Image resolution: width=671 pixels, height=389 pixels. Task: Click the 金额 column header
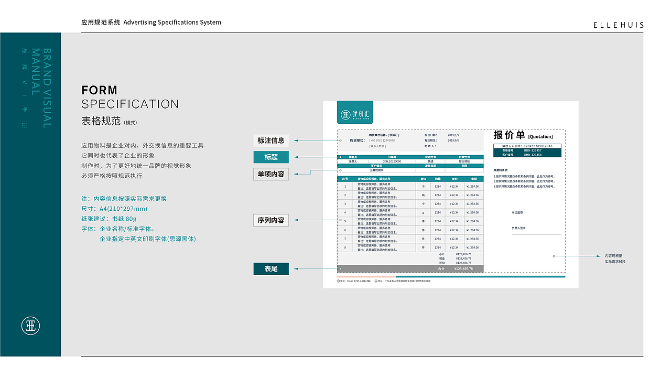click(x=473, y=179)
